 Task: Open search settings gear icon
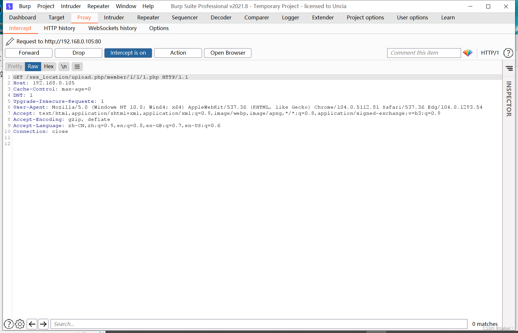tap(20, 324)
